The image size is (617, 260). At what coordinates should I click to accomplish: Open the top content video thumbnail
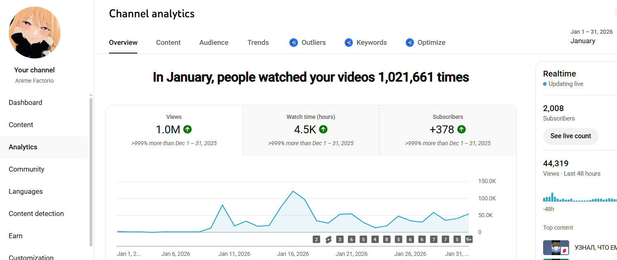(556, 248)
